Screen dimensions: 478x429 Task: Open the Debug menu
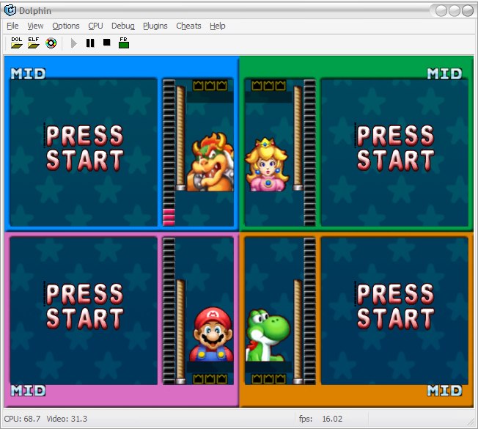(123, 26)
